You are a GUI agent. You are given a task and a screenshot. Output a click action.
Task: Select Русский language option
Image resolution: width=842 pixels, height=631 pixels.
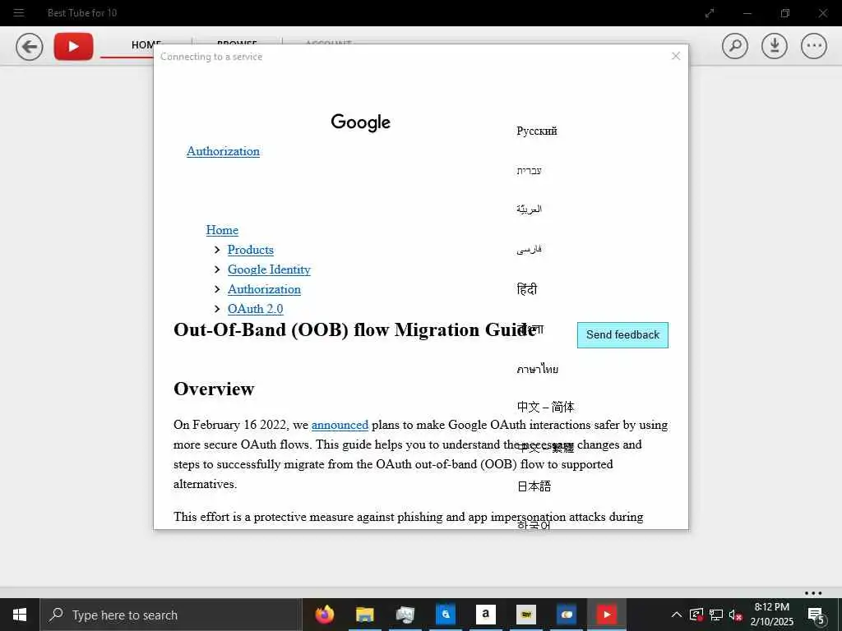[x=536, y=131]
